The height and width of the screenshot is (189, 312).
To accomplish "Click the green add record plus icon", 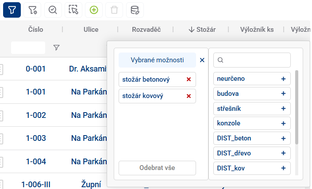I will (94, 9).
